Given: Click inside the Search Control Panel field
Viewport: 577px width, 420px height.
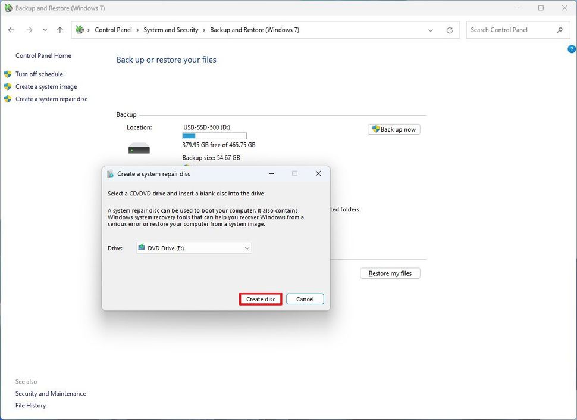Looking at the screenshot, I should coord(512,29).
